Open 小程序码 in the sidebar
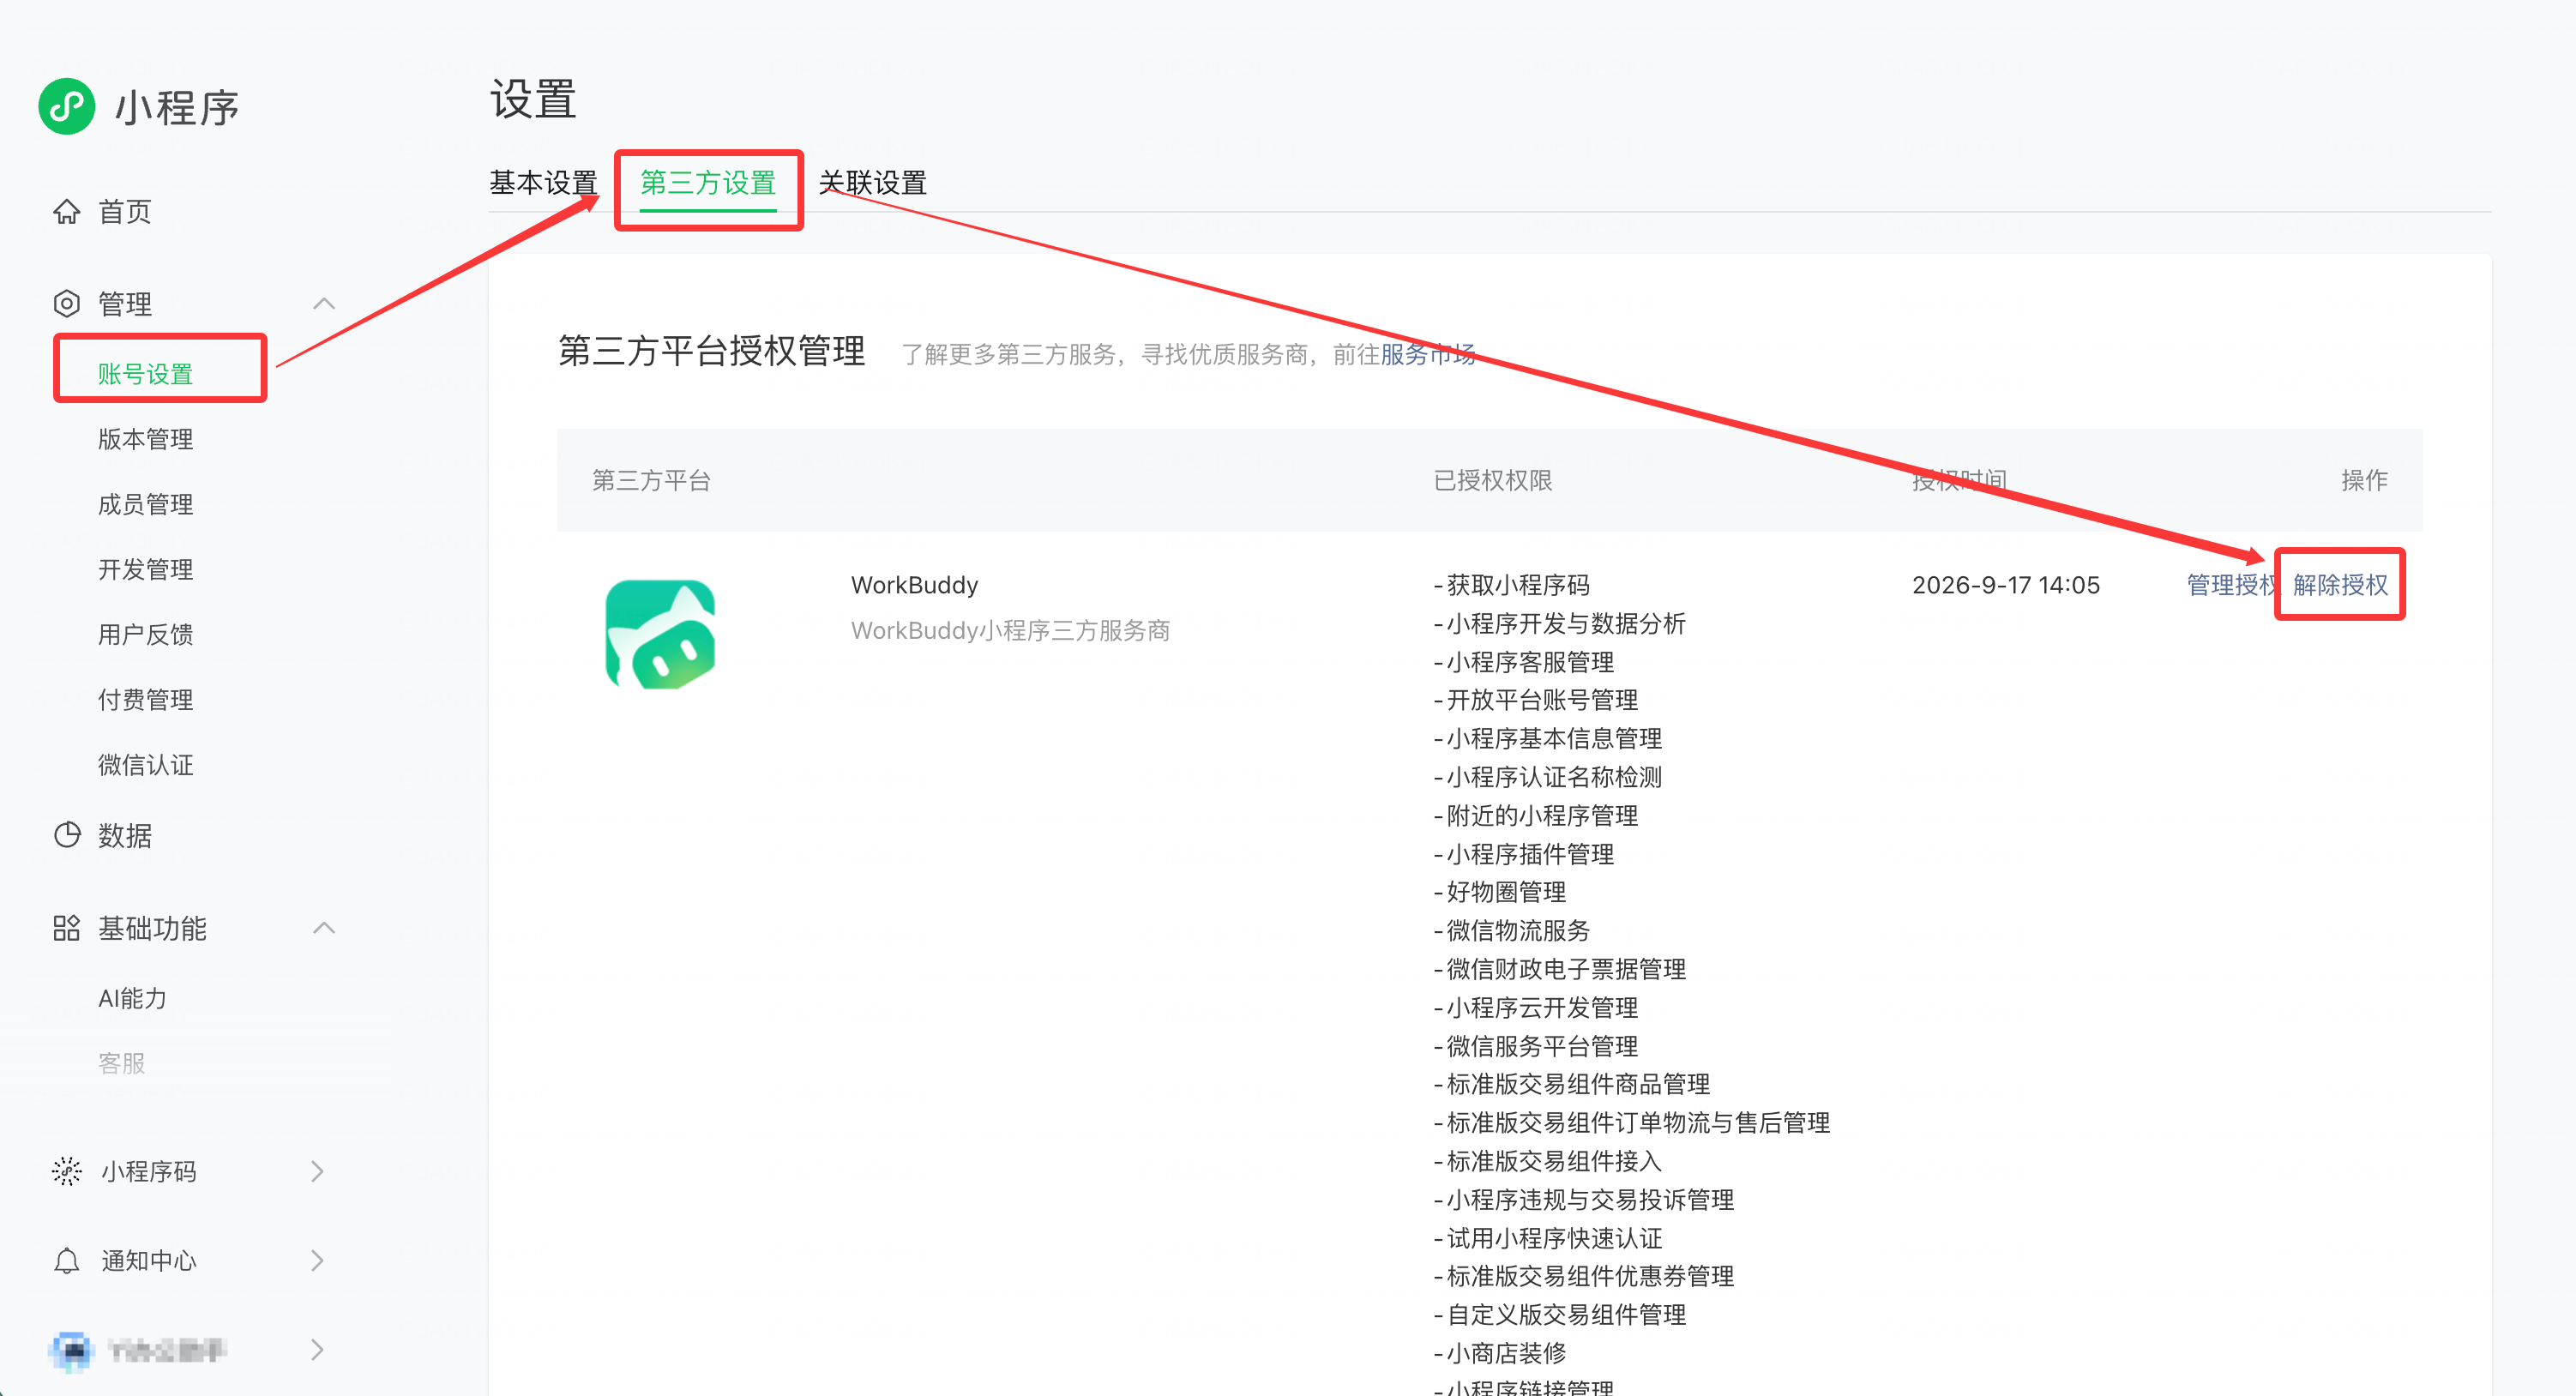The height and width of the screenshot is (1396, 2576). point(148,1171)
